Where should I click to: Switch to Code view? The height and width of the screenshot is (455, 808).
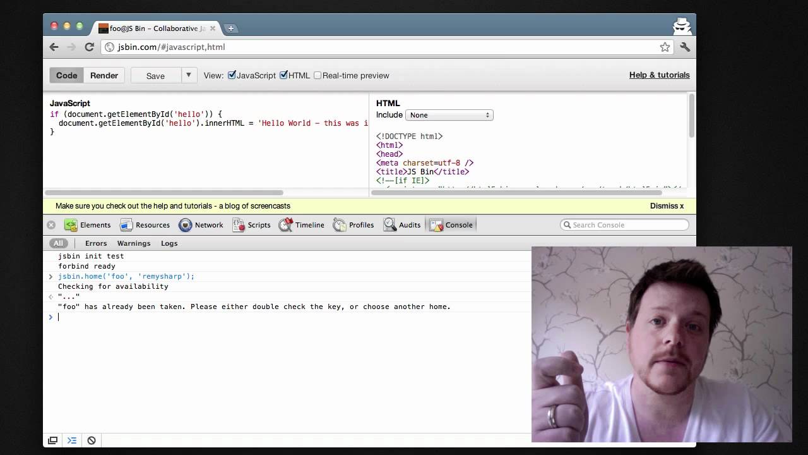pyautogui.click(x=66, y=75)
